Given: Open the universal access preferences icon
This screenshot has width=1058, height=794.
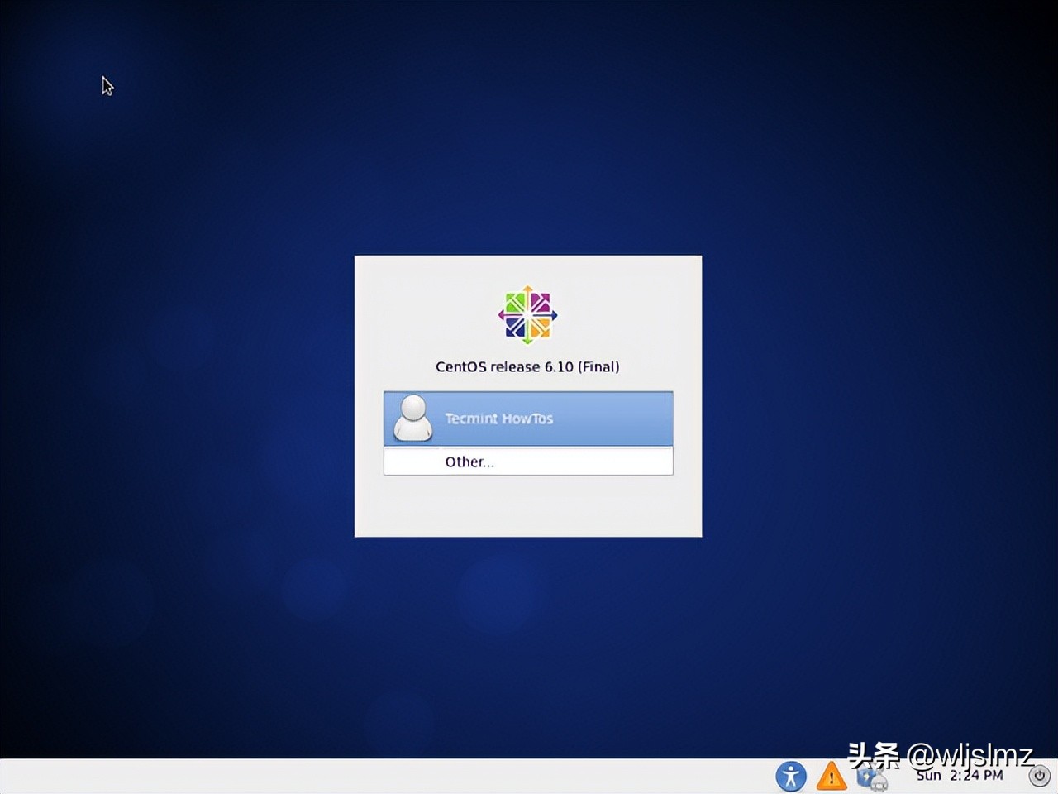Looking at the screenshot, I should [791, 777].
